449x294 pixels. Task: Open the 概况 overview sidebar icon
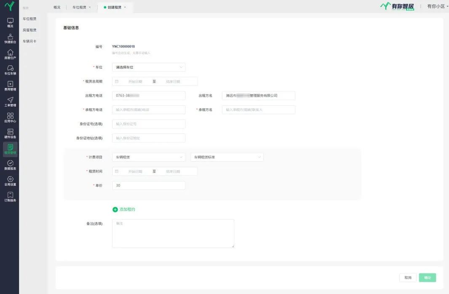[x=10, y=22]
